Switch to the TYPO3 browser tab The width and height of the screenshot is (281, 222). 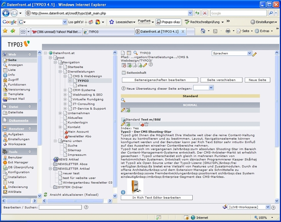(109, 32)
